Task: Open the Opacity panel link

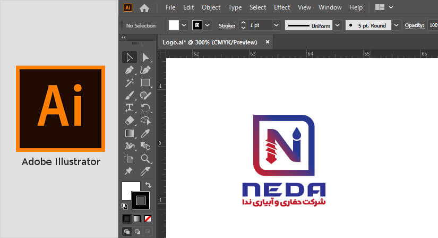Action: (x=415, y=25)
